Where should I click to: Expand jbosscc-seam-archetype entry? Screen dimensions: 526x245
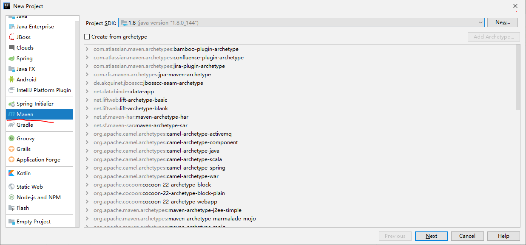(87, 83)
